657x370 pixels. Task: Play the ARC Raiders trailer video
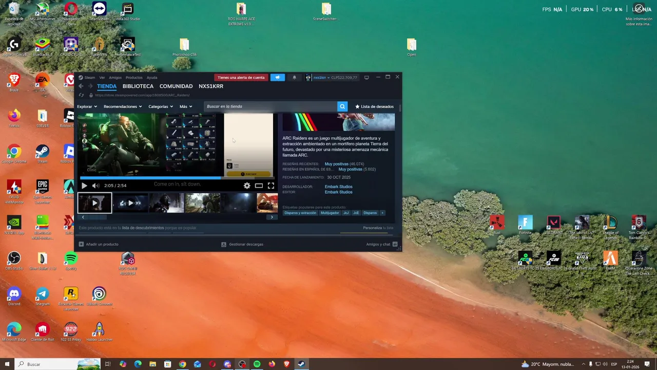pos(84,186)
